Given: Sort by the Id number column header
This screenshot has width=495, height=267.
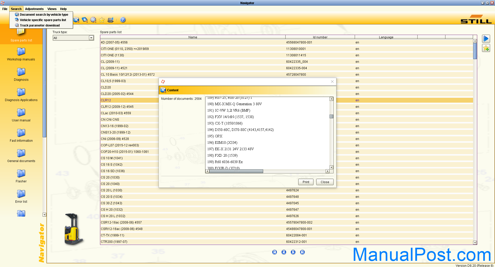Looking at the screenshot, I should click(320, 37).
